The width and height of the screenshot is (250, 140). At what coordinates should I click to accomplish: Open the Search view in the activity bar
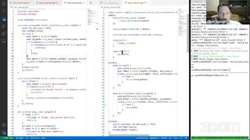[x=4, y=11]
